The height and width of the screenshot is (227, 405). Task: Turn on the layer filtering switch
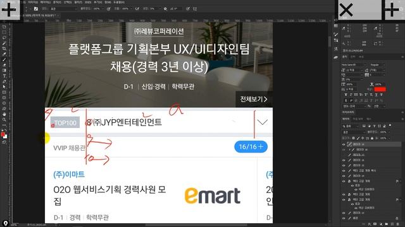[390, 125]
